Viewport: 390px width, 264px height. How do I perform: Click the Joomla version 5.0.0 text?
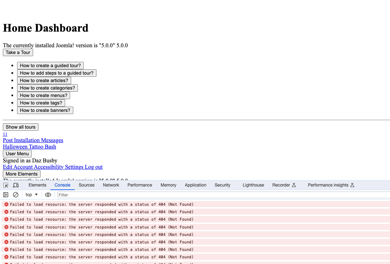[x=65, y=45]
